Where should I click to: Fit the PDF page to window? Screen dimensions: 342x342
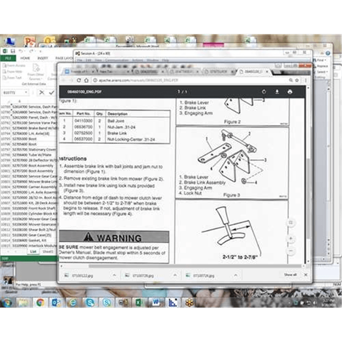291,222
